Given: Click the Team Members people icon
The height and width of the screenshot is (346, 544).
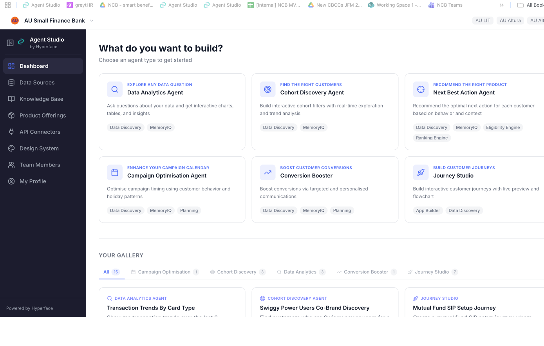Looking at the screenshot, I should click(11, 165).
